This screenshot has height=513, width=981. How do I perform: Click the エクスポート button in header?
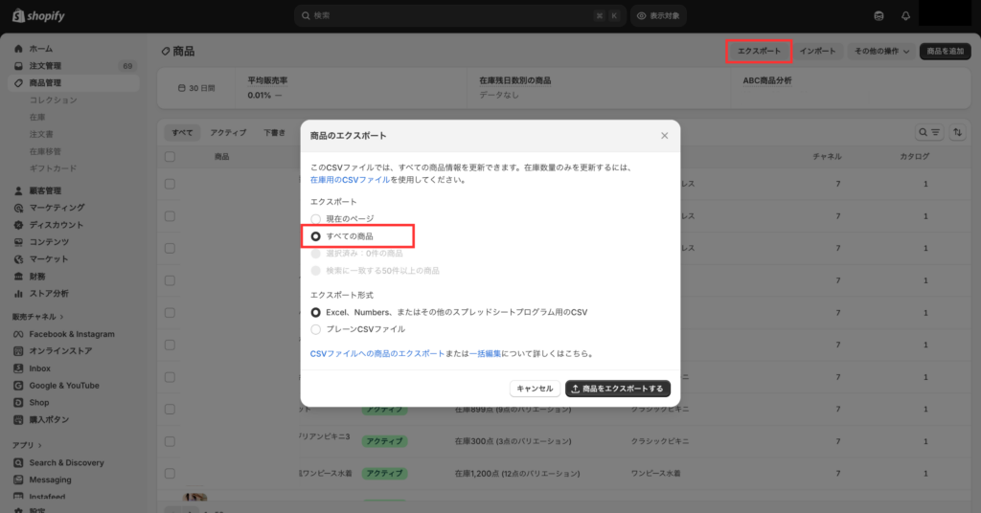point(759,52)
